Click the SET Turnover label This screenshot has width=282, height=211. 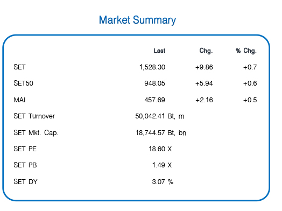34,116
